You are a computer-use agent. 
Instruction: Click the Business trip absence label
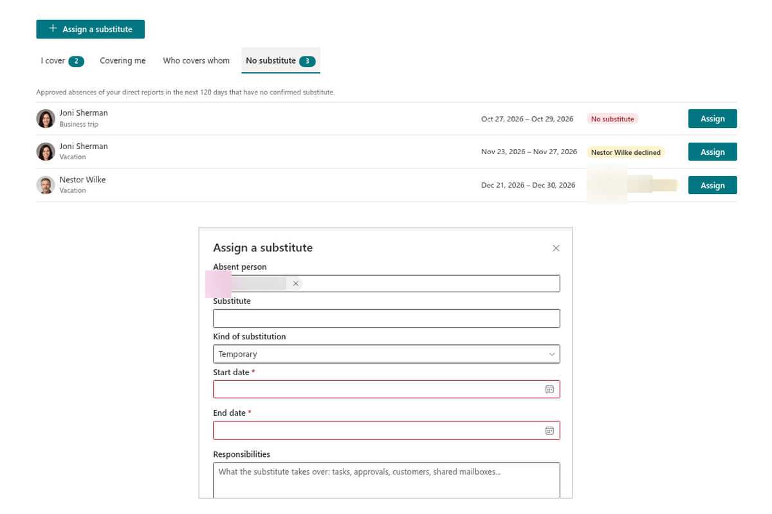pos(78,124)
